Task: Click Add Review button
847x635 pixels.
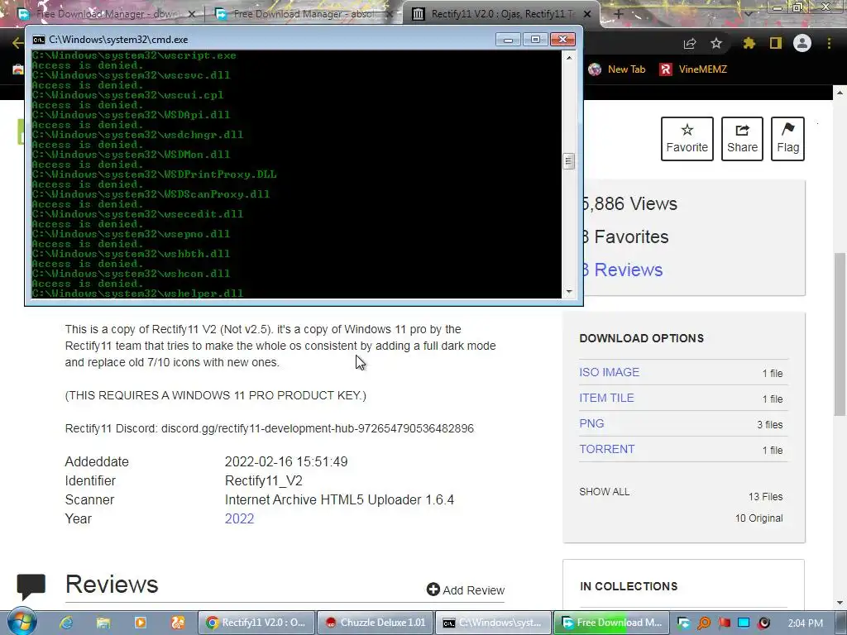Action: [466, 590]
